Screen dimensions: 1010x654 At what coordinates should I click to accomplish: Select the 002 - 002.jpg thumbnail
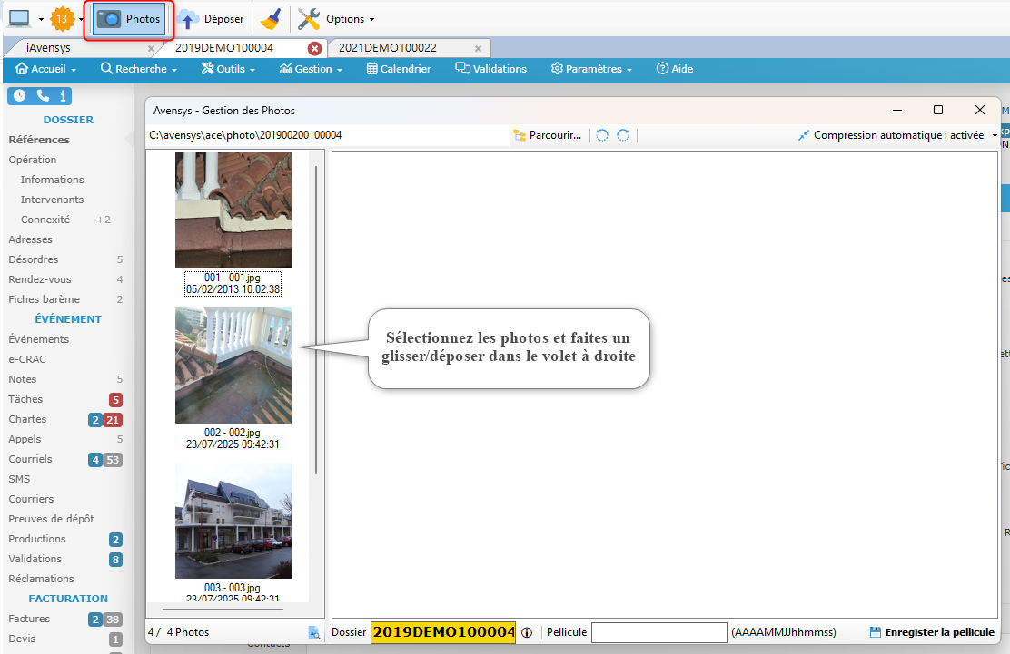coord(233,366)
